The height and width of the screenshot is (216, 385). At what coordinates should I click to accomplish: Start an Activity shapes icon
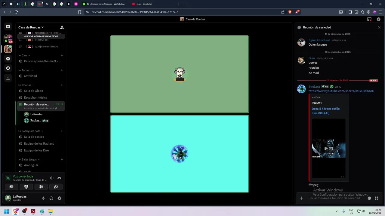[x=41, y=187]
